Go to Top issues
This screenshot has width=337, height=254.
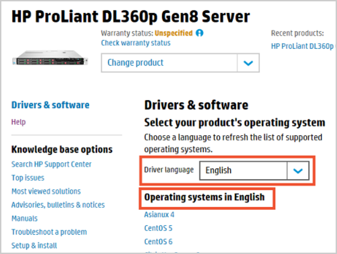tap(28, 178)
